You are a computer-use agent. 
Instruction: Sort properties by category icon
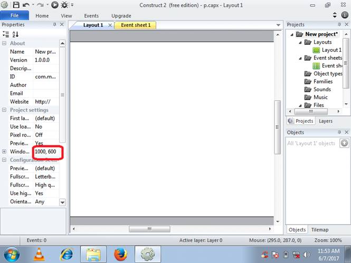pyautogui.click(x=6, y=34)
